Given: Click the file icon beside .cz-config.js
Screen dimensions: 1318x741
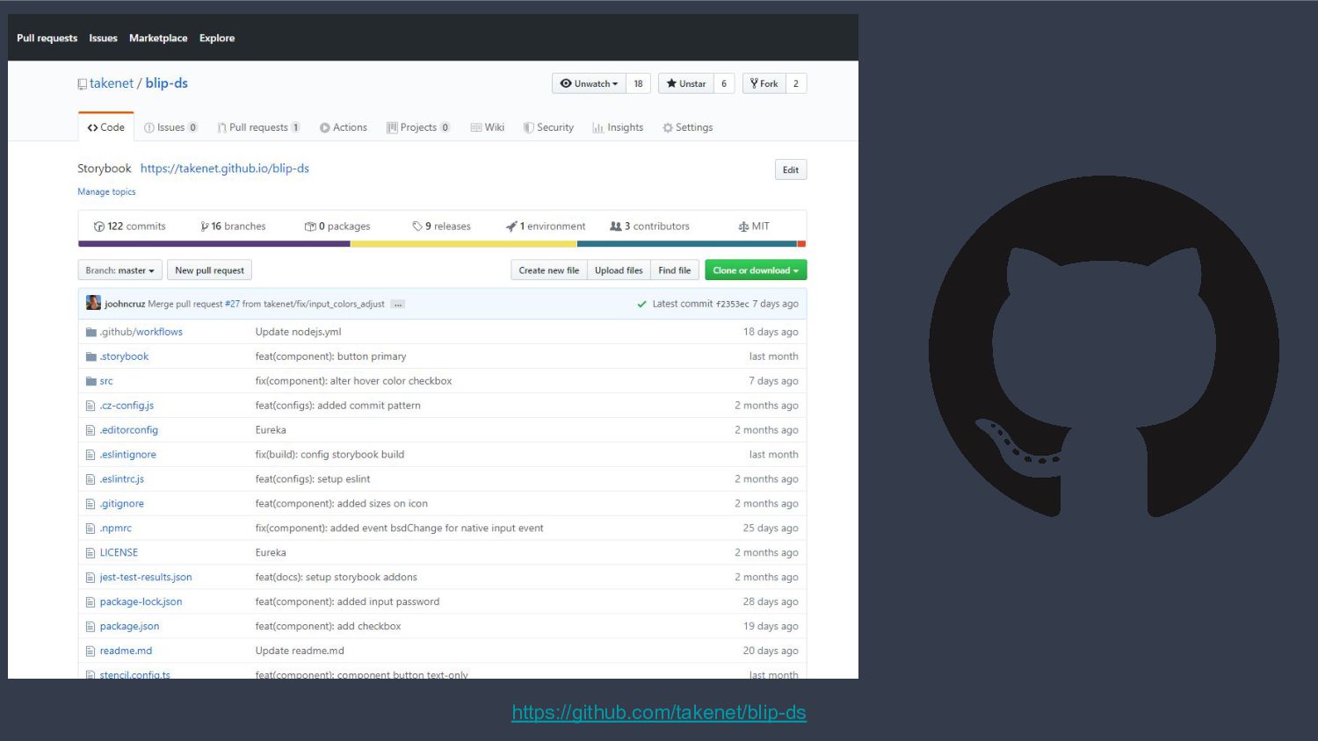Looking at the screenshot, I should (91, 406).
